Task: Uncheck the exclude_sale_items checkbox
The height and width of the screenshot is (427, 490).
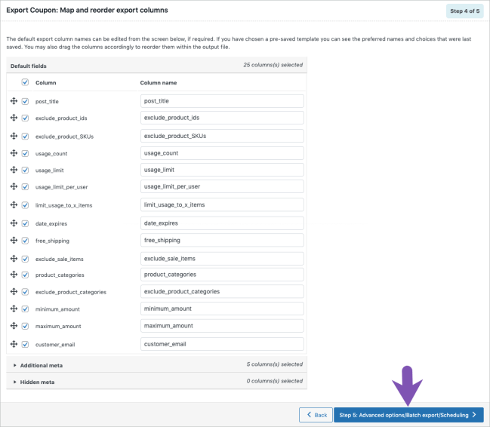Action: click(x=26, y=258)
